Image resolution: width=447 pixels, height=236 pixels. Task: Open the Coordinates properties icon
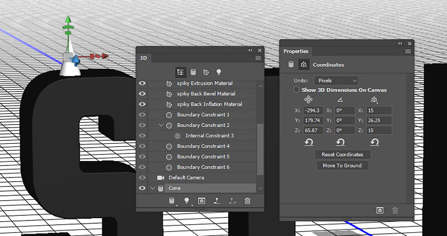(x=304, y=65)
